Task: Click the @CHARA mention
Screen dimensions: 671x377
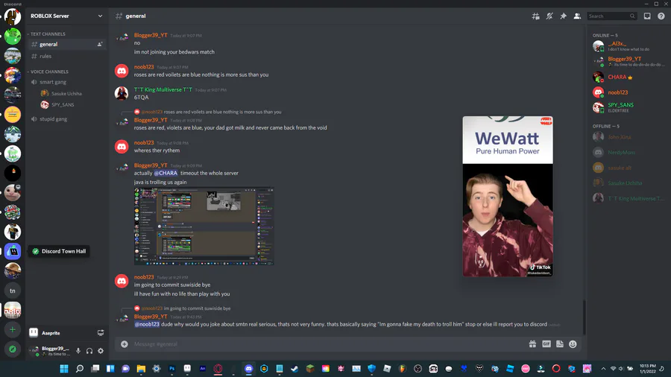Action: (166, 173)
